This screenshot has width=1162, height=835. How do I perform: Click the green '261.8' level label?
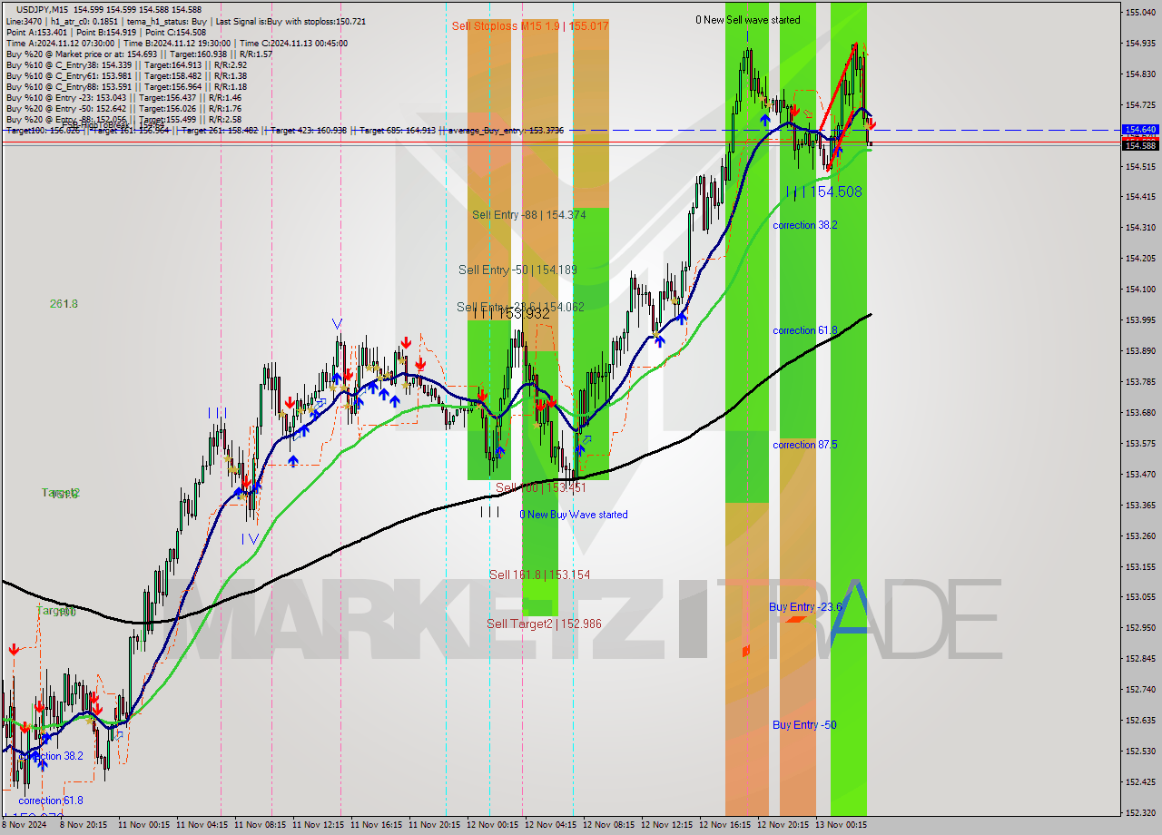click(64, 304)
